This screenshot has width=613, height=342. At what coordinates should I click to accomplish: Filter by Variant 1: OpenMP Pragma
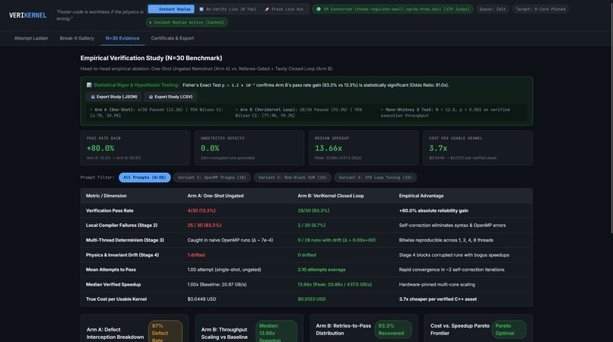212,177
